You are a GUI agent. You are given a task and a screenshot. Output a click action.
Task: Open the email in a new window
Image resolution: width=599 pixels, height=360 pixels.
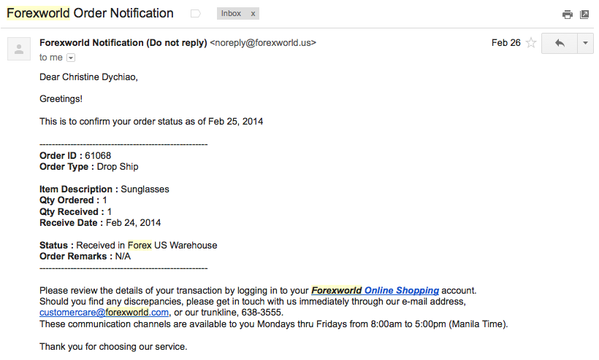pyautogui.click(x=584, y=15)
